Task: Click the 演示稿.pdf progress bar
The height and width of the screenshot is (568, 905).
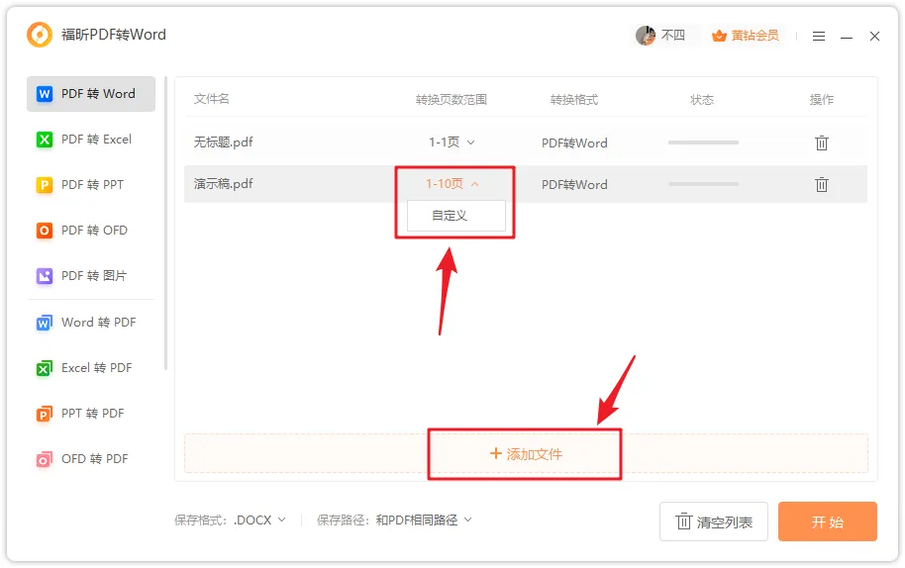Action: [703, 184]
